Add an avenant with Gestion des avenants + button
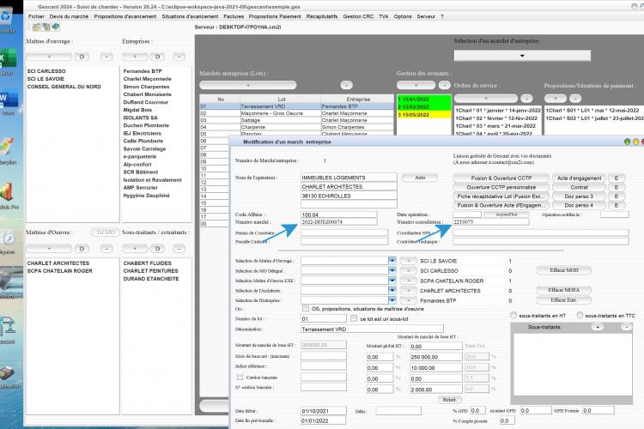This screenshot has width=644, height=429. tap(416, 85)
